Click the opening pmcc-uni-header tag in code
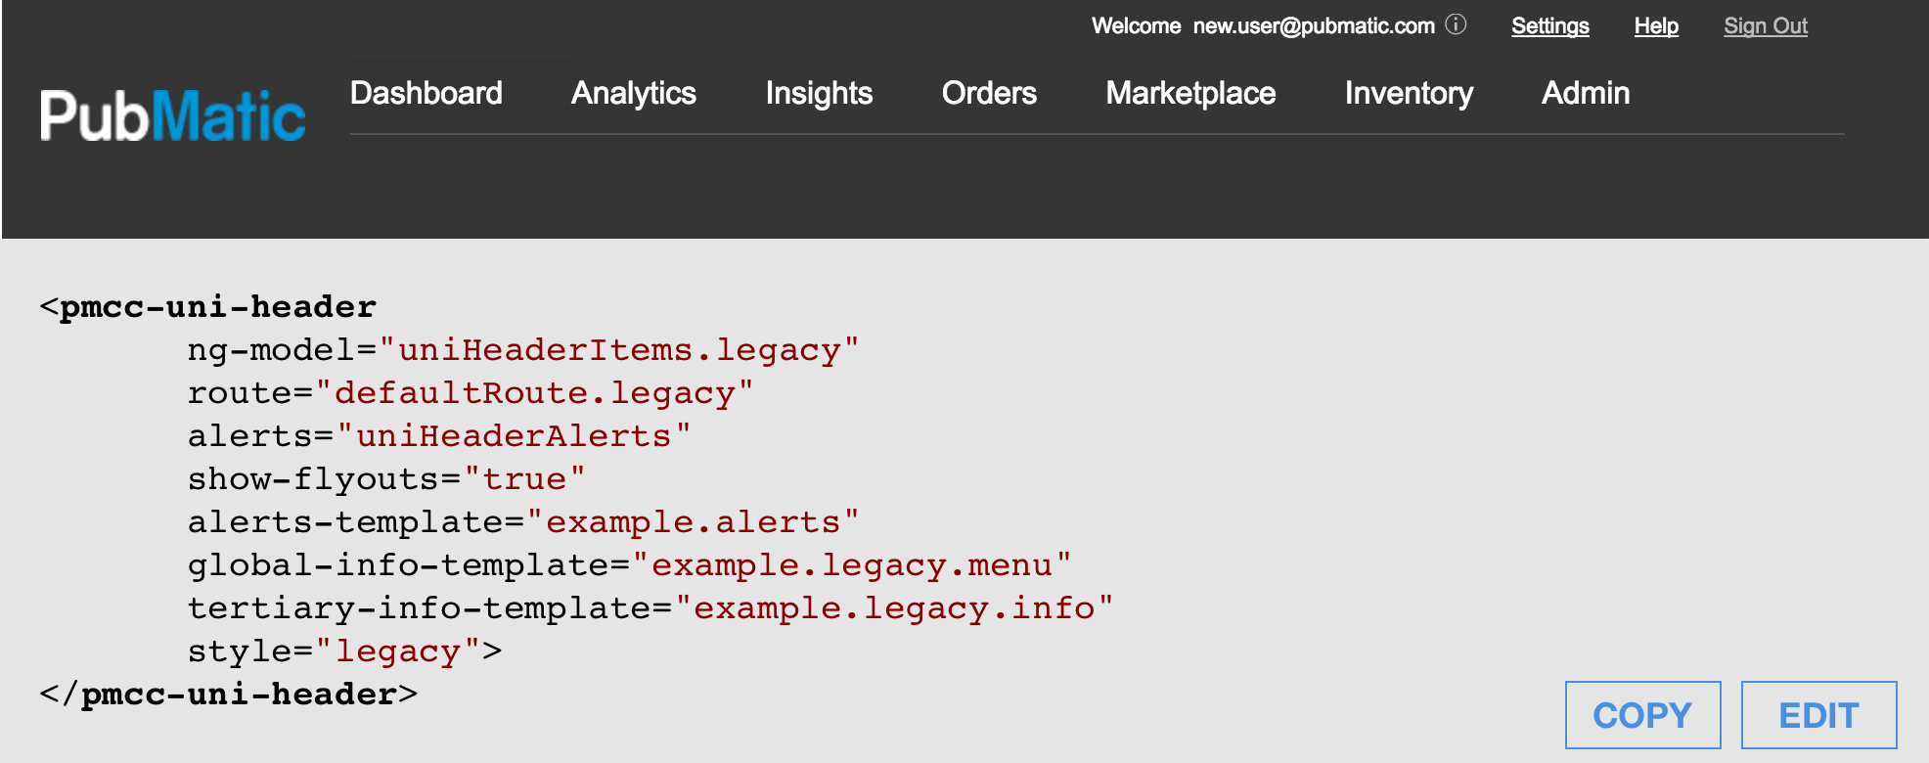This screenshot has width=1929, height=763. 217,307
